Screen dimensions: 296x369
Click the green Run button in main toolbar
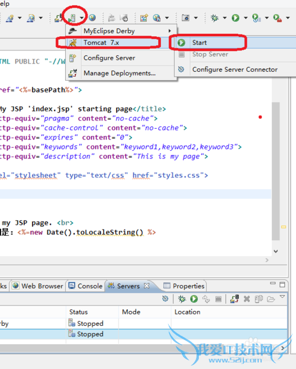pos(236,18)
